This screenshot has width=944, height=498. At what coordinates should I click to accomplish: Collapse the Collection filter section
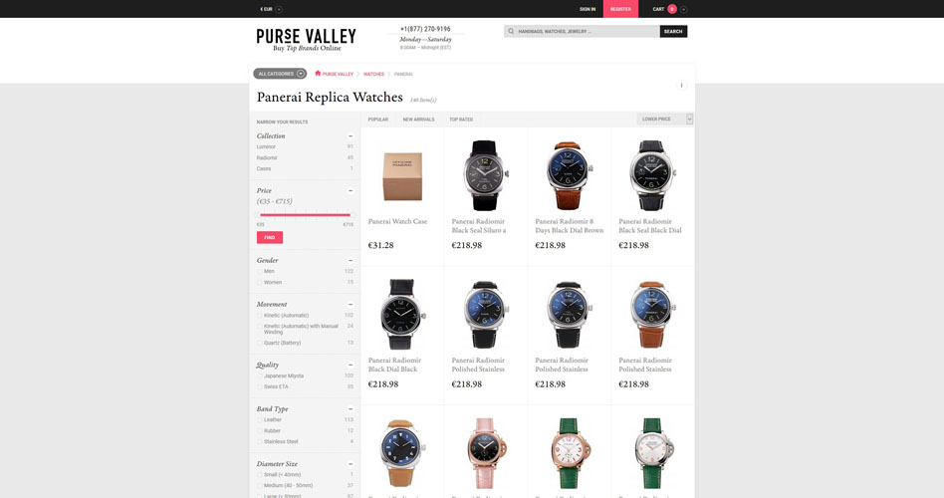(351, 136)
